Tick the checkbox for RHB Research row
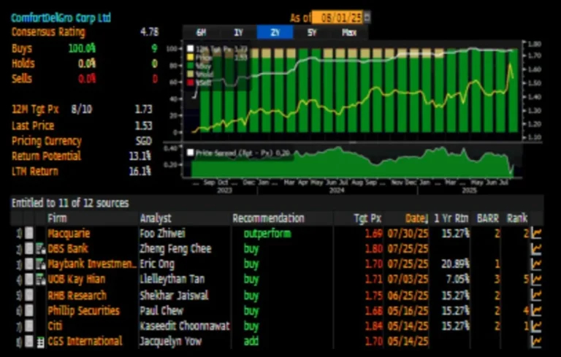Viewport: 561px width, 357px height. [x=28, y=295]
